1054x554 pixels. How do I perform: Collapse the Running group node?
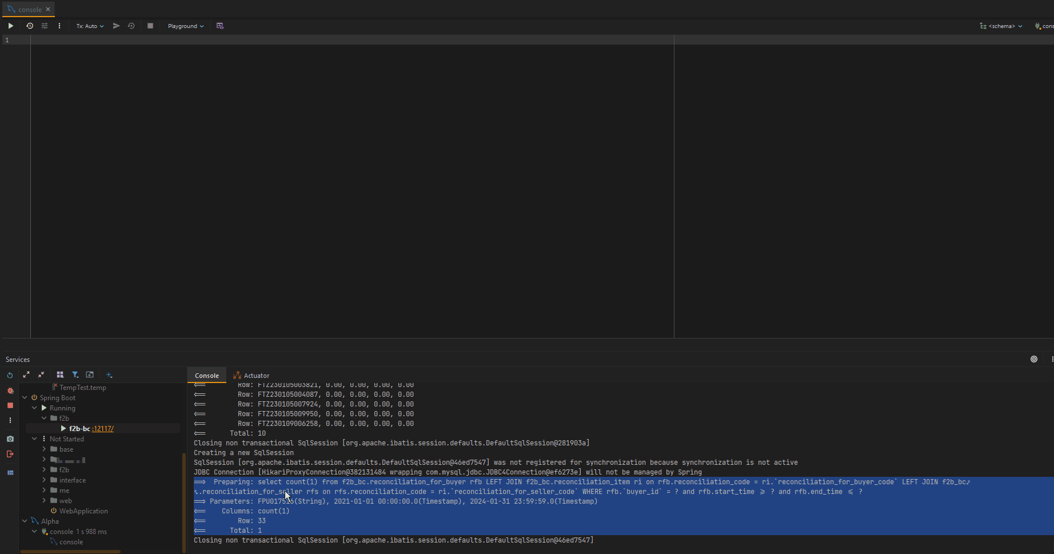click(34, 408)
